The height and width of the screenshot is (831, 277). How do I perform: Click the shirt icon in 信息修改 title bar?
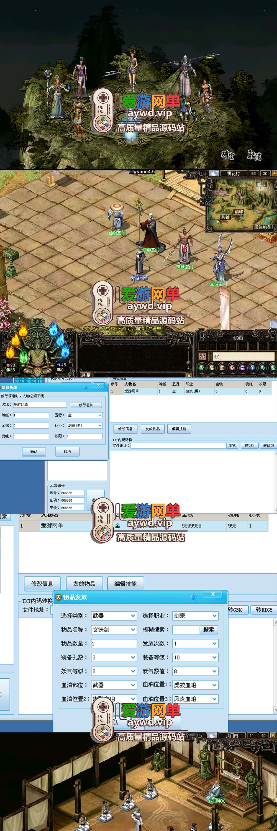(86, 387)
